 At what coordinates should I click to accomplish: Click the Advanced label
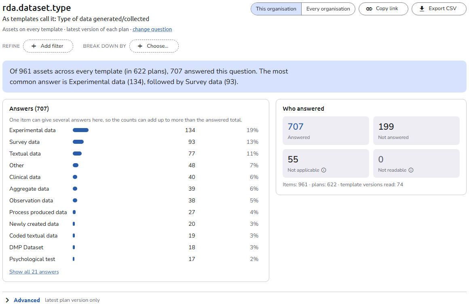[x=27, y=300]
